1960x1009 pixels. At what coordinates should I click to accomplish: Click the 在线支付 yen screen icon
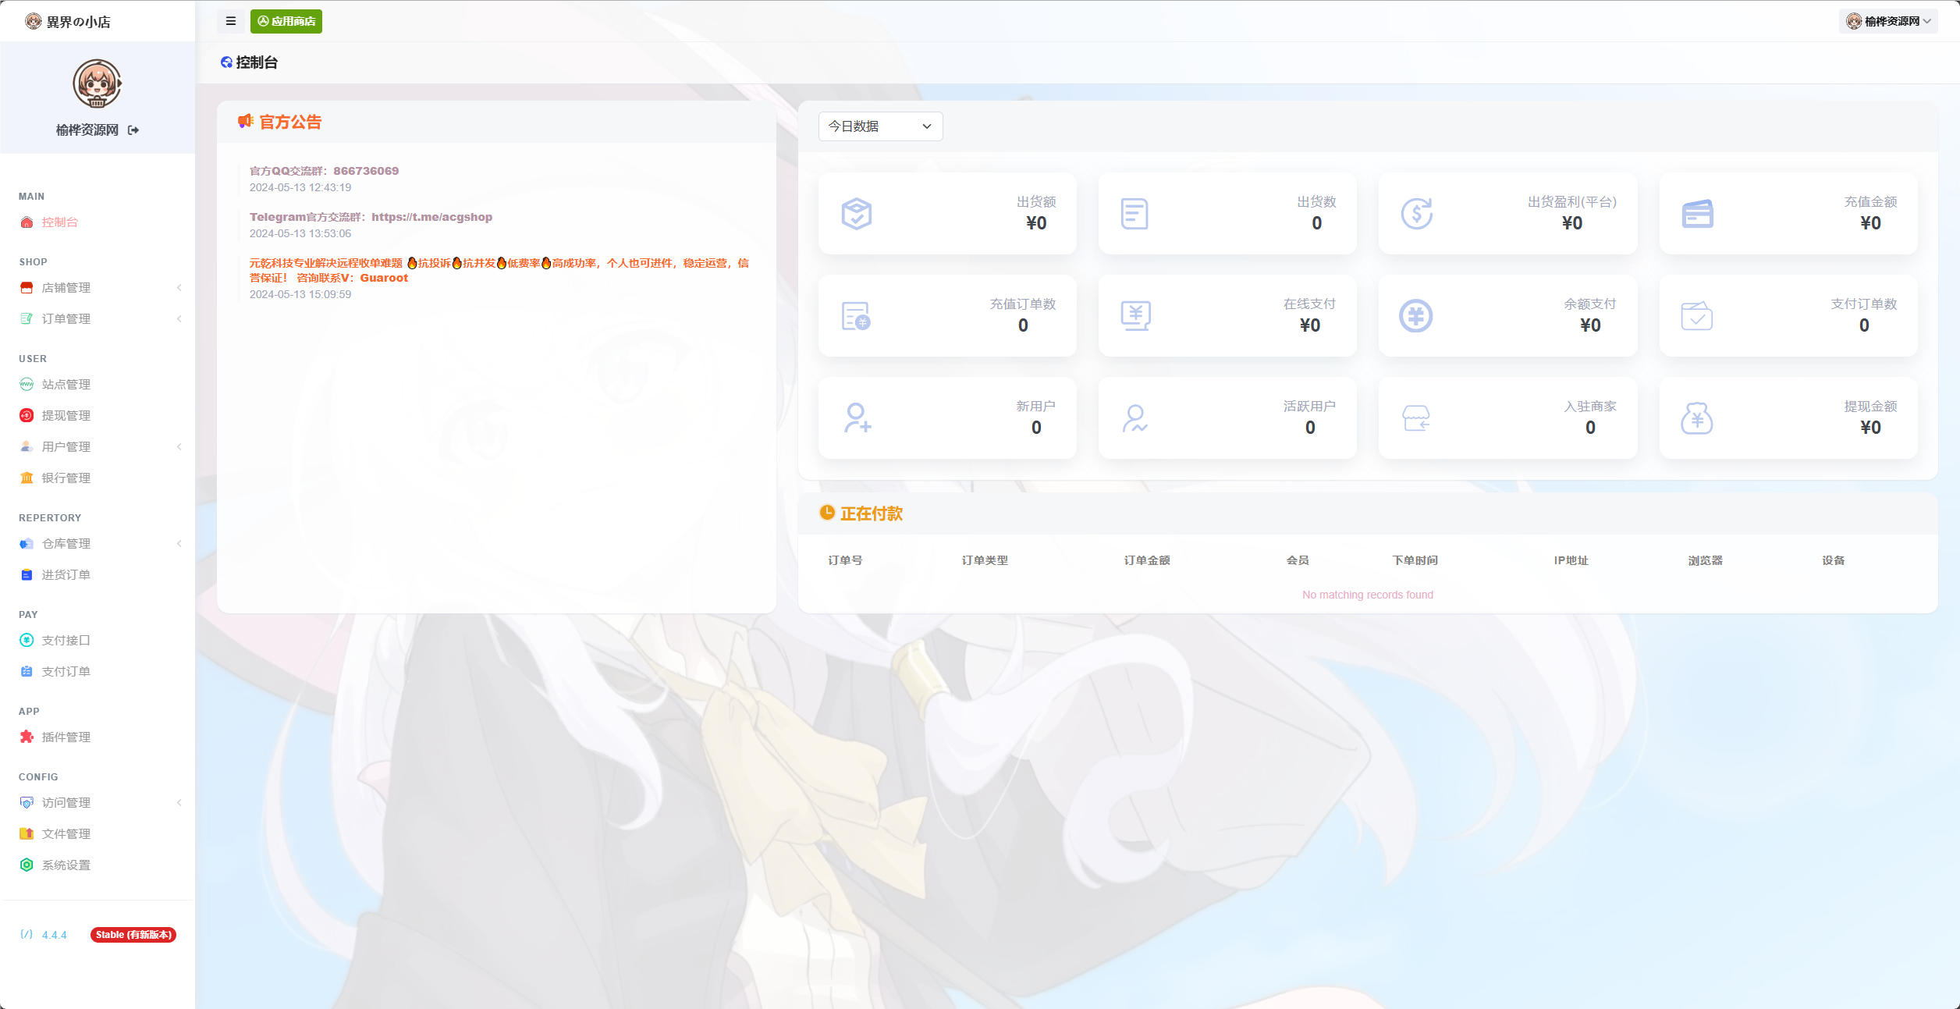(1135, 316)
